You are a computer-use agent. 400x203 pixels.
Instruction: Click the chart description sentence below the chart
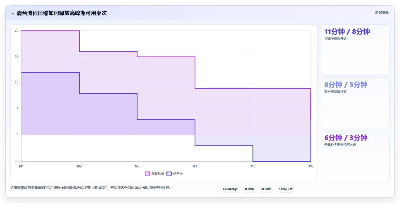(91, 188)
